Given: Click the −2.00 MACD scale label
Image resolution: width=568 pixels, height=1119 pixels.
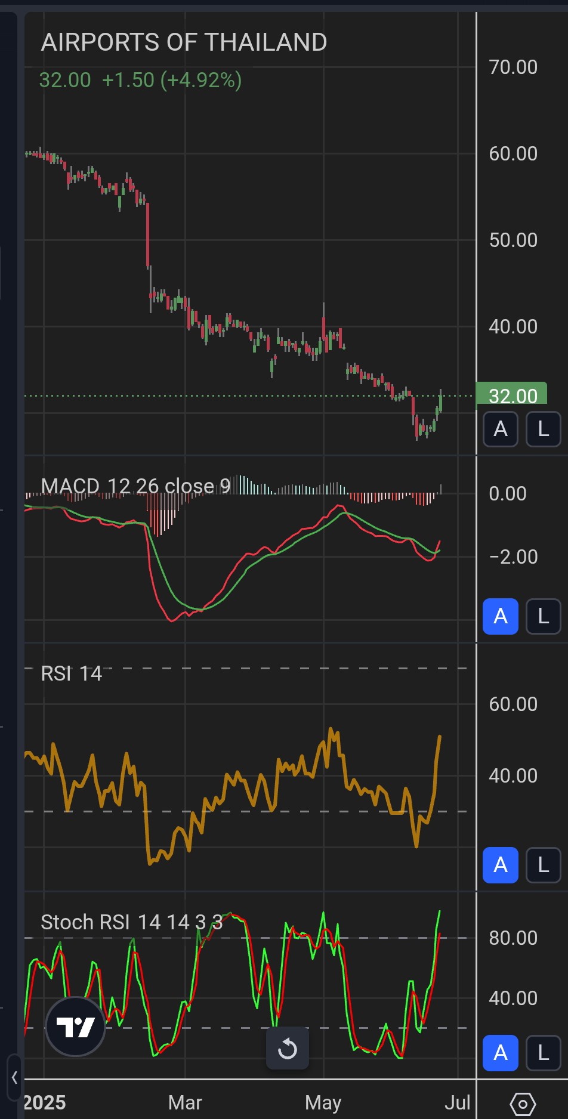Looking at the screenshot, I should pyautogui.click(x=513, y=557).
